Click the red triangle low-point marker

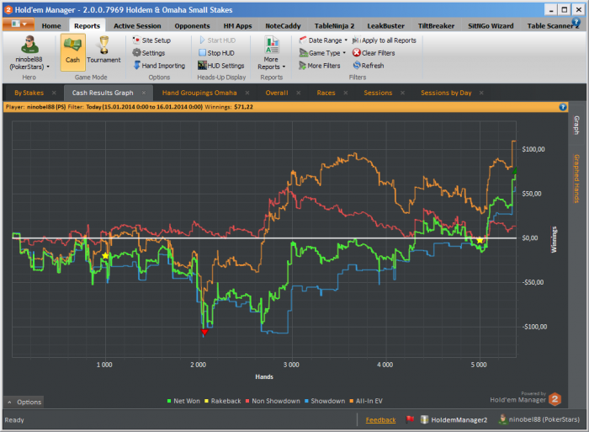pyautogui.click(x=204, y=332)
